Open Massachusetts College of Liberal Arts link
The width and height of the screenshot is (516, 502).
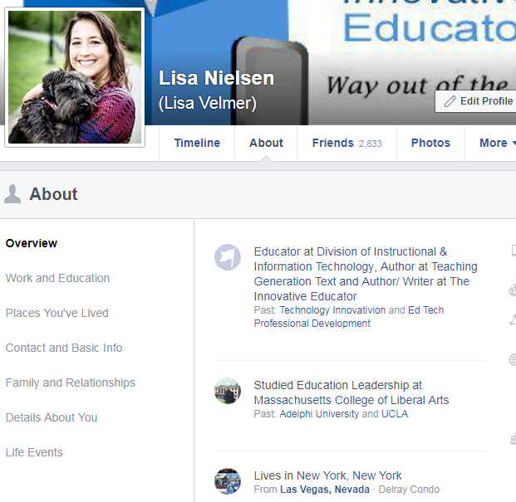(351, 400)
